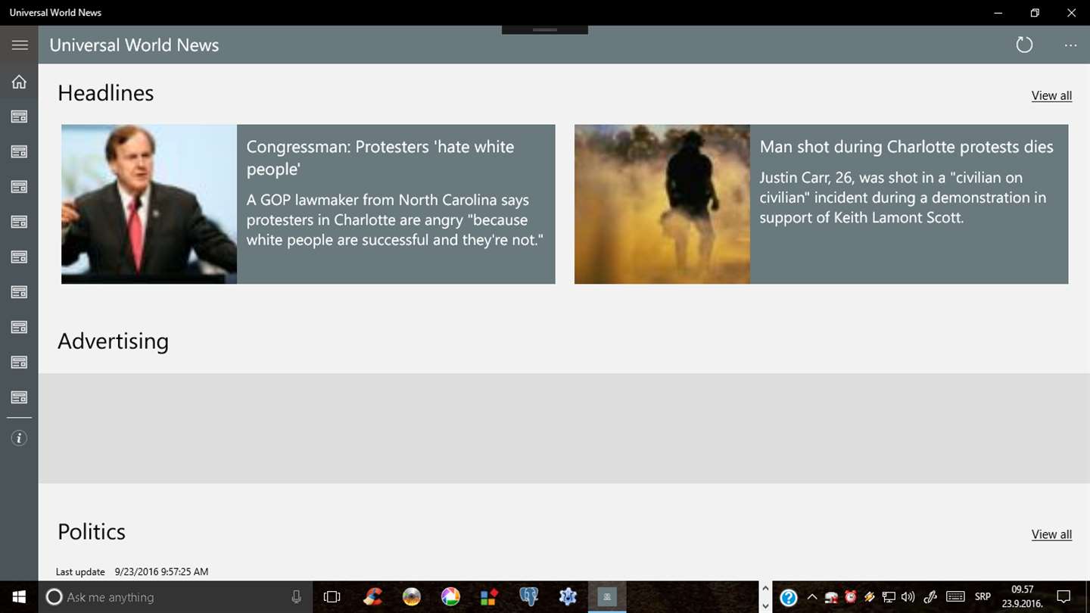
Task: Switch the SRP input language indicator
Action: pos(983,597)
